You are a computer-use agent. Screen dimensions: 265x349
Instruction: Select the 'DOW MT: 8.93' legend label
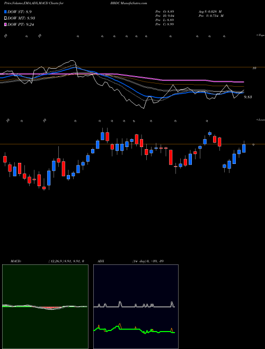(x=21, y=19)
